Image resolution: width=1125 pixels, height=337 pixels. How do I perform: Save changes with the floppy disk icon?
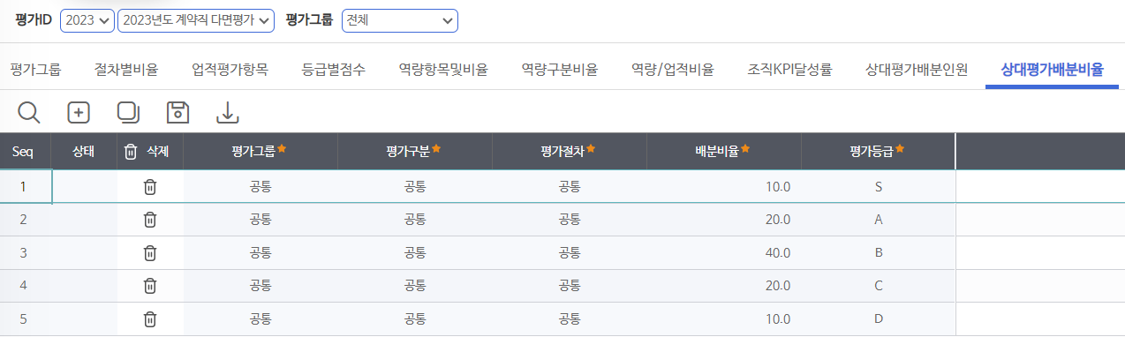click(178, 112)
